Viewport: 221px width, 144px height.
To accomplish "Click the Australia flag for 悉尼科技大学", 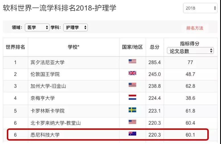I will click(132, 134).
